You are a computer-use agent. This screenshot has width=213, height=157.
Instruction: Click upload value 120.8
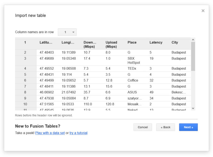[x=110, y=104]
